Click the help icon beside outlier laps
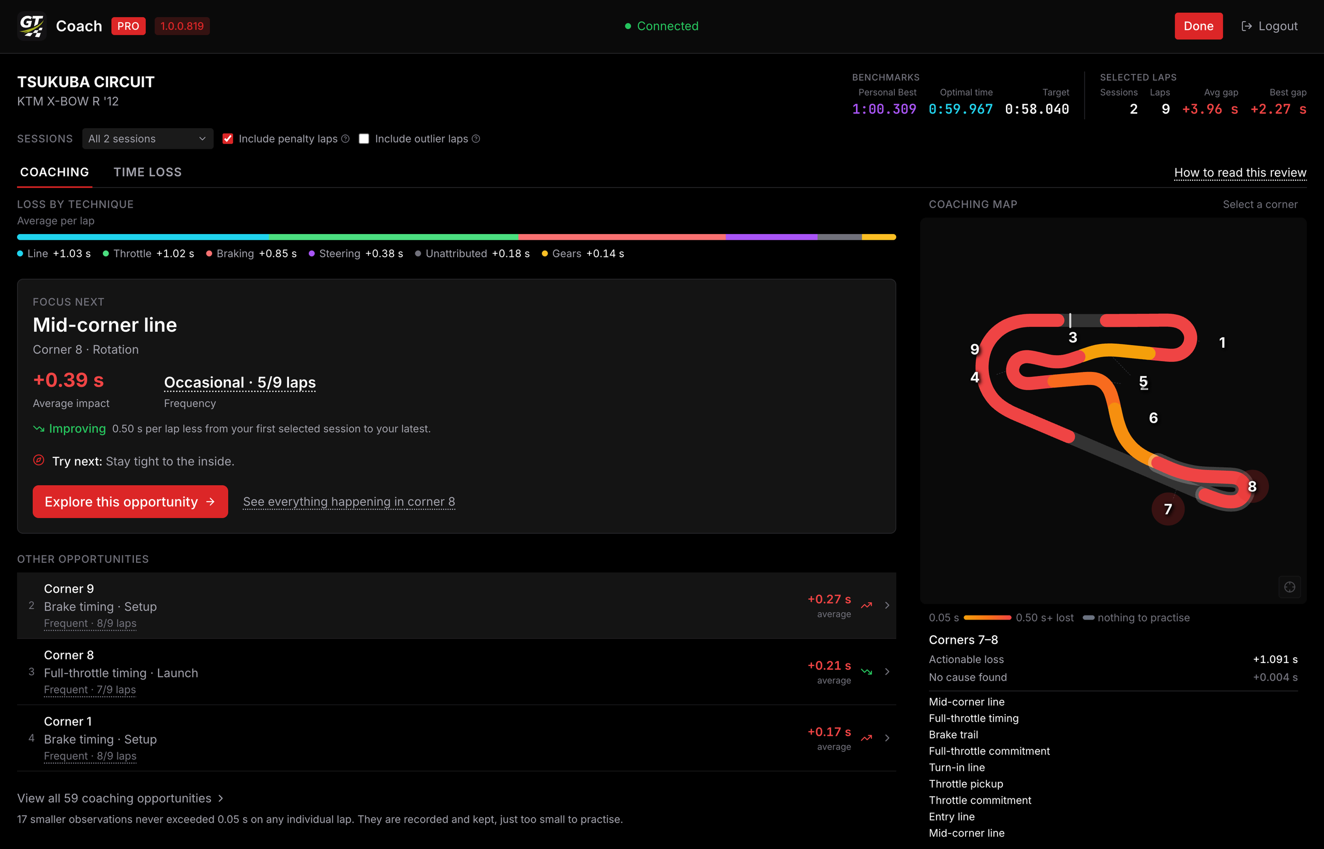This screenshot has width=1324, height=849. tap(475, 139)
